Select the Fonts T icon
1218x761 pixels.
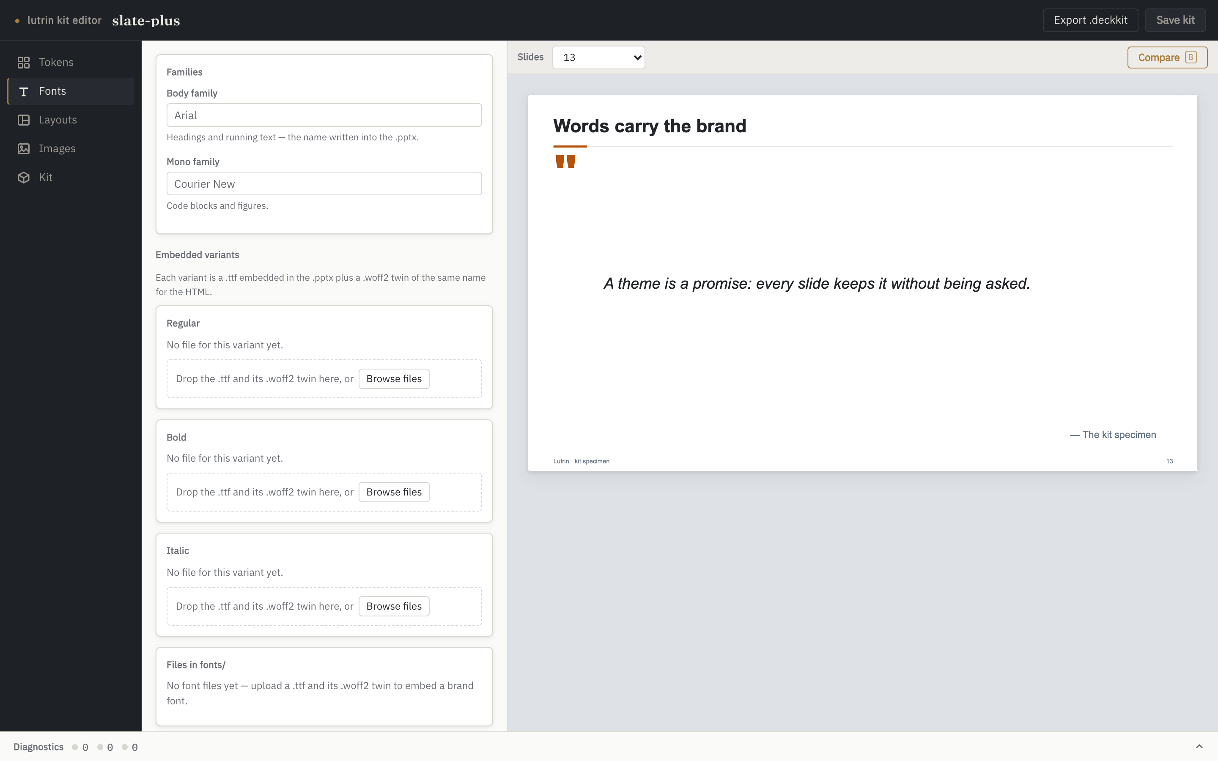click(x=24, y=91)
